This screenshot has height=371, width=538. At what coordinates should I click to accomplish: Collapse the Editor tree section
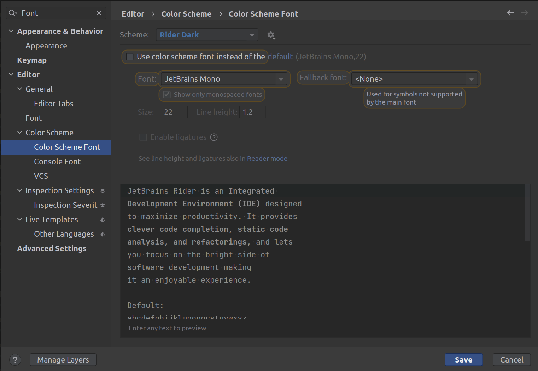click(11, 75)
